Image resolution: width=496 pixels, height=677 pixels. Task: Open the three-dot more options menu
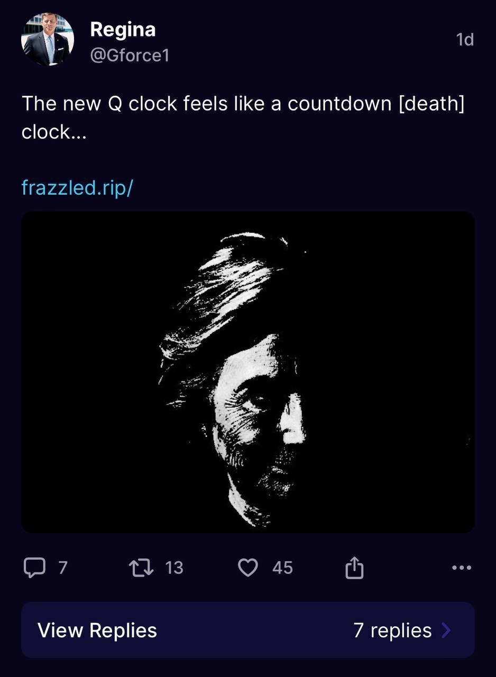[x=462, y=568]
